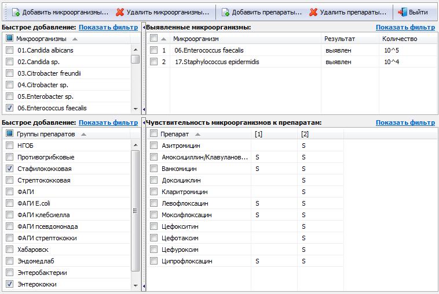This screenshot has width=439, height=294.
Task: Click the Количество column header
Action: [400, 39]
